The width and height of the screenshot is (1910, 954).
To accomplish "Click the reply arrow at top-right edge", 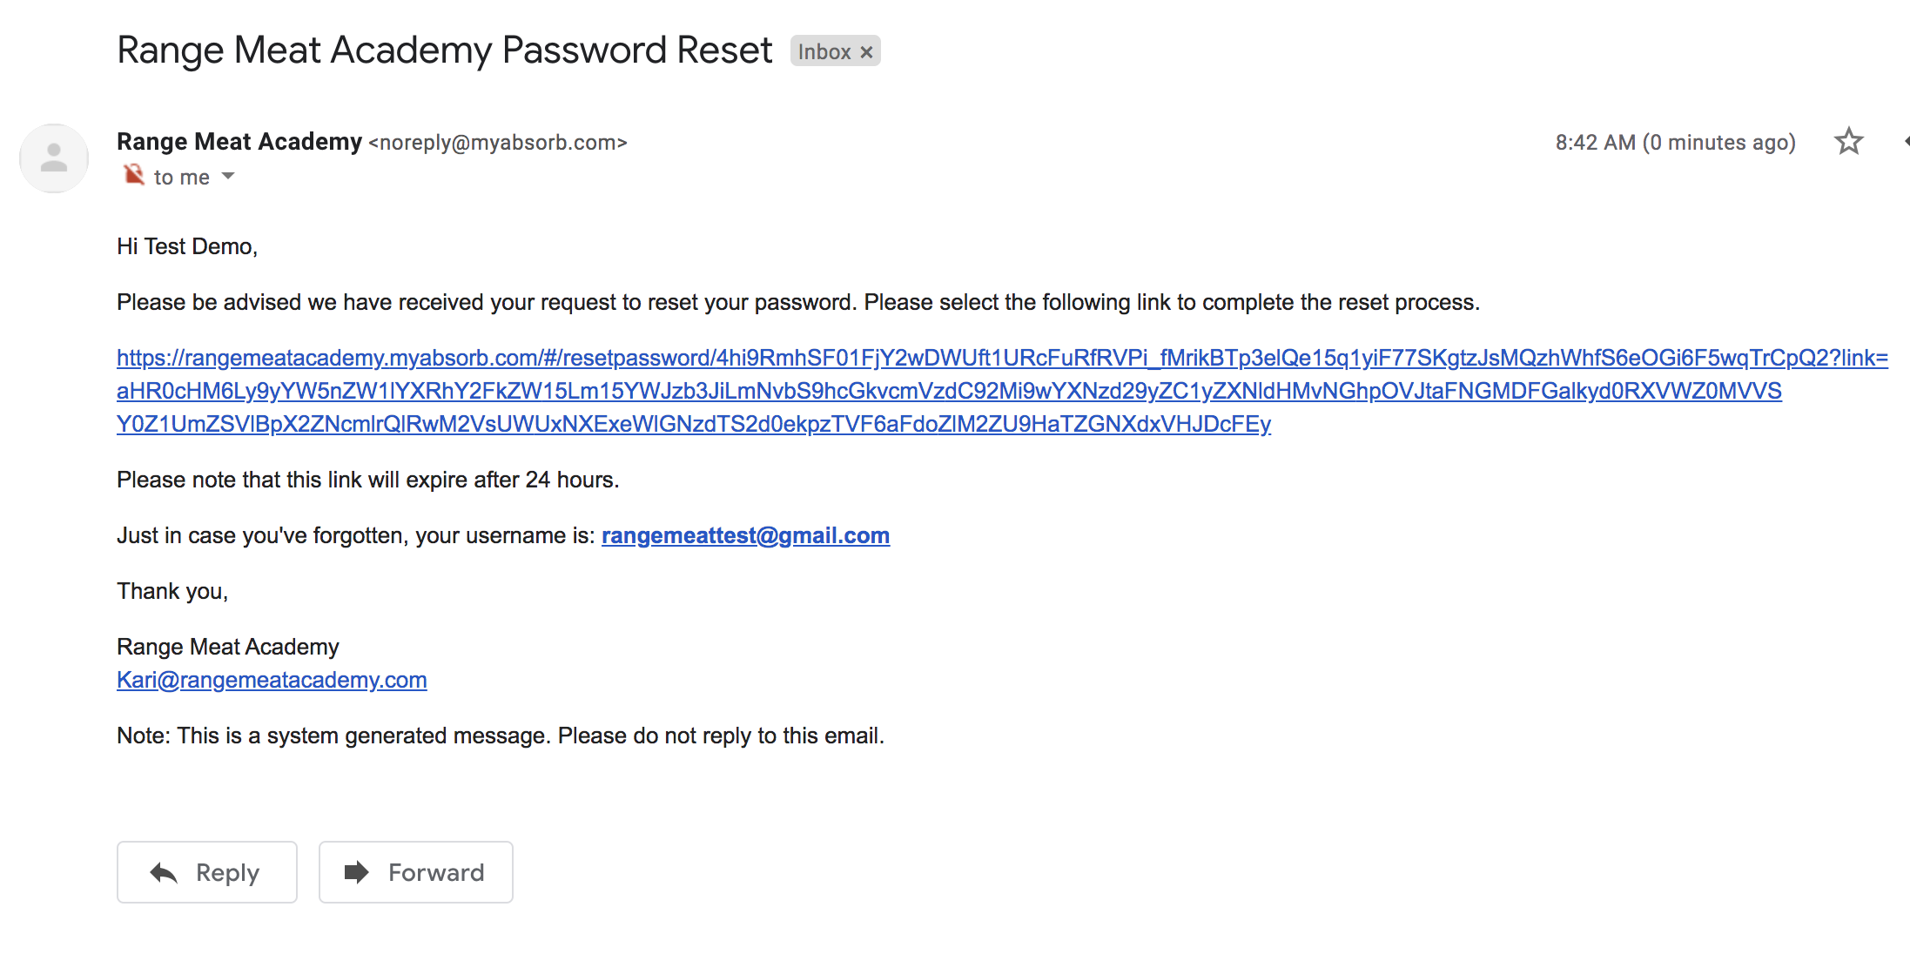I will pos(1906,141).
